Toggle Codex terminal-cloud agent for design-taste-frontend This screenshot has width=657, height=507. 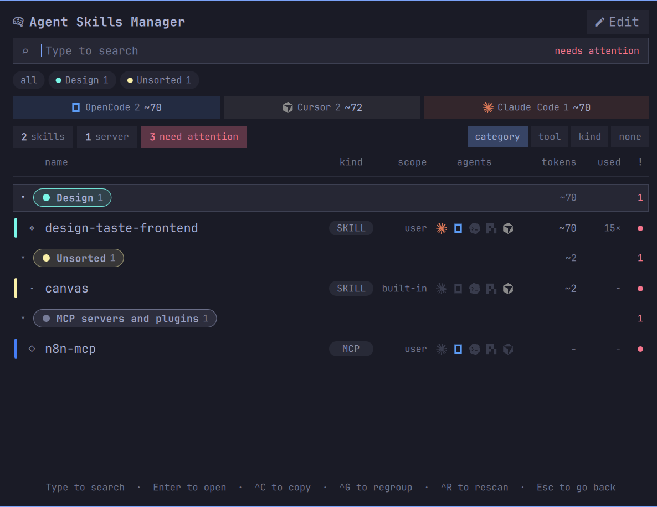pyautogui.click(x=475, y=228)
